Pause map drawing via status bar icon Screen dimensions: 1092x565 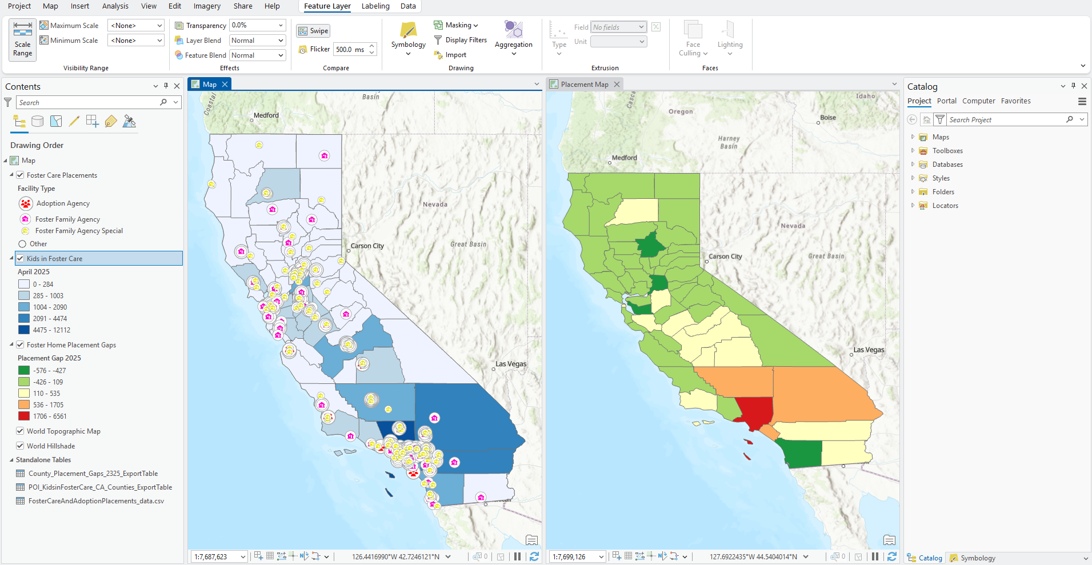point(517,556)
